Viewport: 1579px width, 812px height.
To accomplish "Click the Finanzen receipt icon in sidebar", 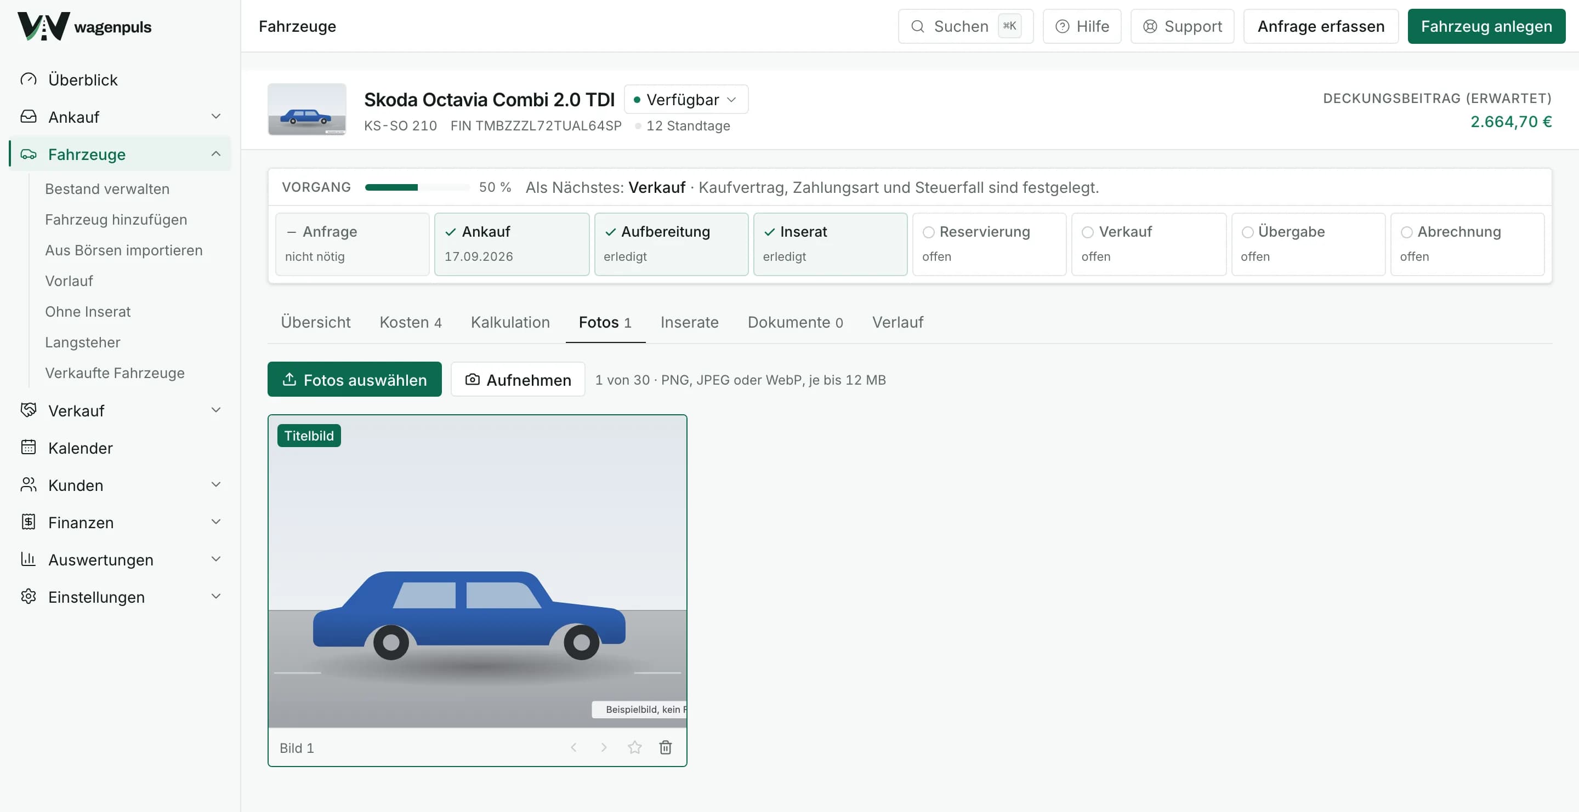I will (28, 522).
